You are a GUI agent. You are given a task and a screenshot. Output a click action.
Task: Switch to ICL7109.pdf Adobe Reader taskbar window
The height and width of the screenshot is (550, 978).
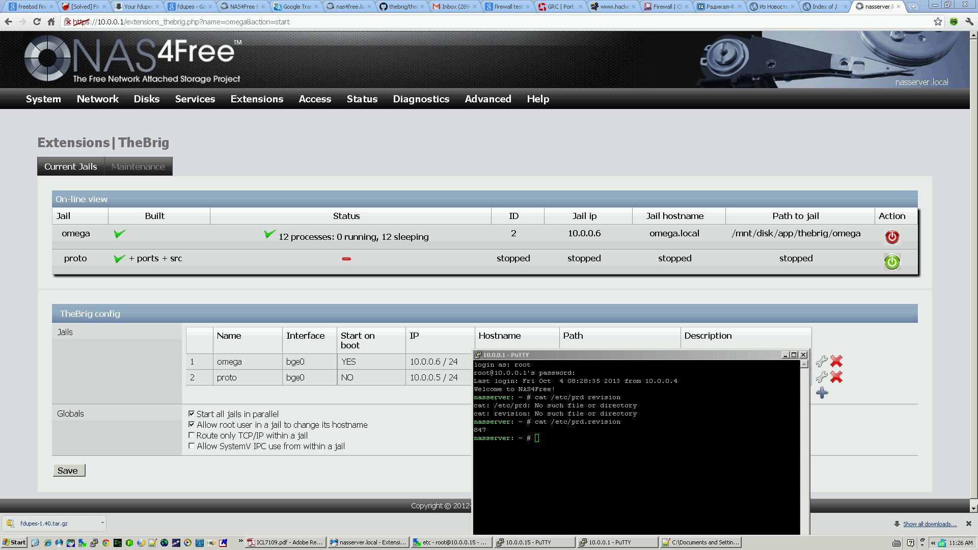[285, 542]
